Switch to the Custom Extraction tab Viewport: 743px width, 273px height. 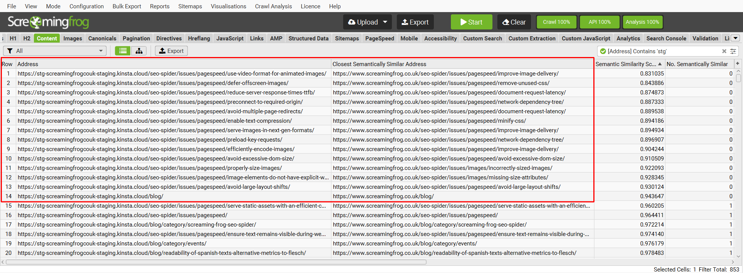(x=532, y=38)
